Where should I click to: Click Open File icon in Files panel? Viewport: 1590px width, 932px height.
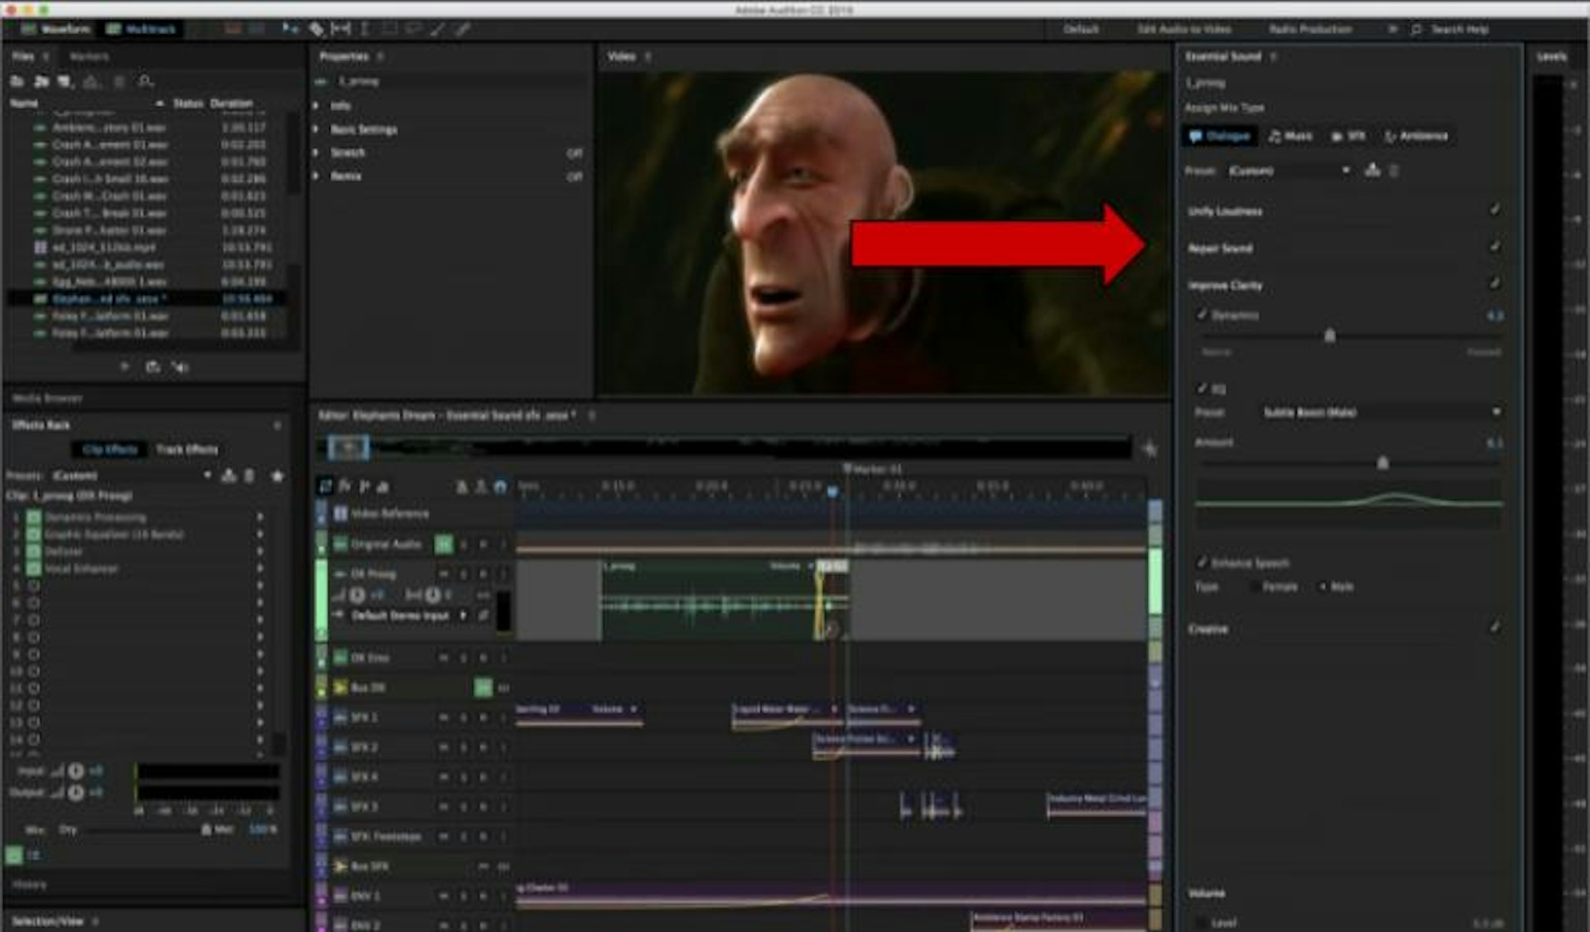pos(17,81)
